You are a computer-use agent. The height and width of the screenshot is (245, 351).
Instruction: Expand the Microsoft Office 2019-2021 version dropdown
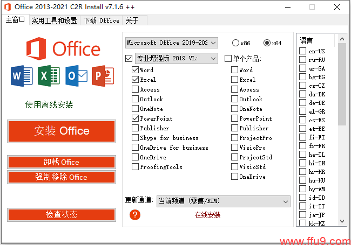[x=172, y=43]
